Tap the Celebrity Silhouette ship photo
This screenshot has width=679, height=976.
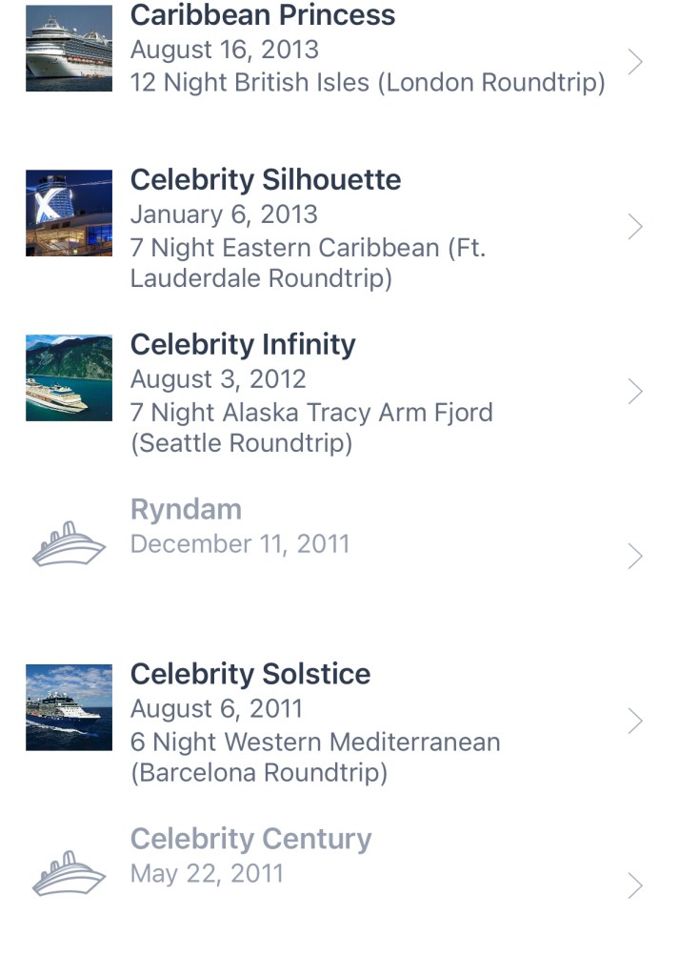point(69,213)
